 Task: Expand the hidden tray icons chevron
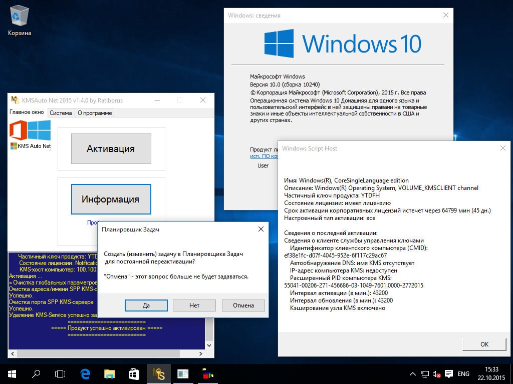click(413, 373)
